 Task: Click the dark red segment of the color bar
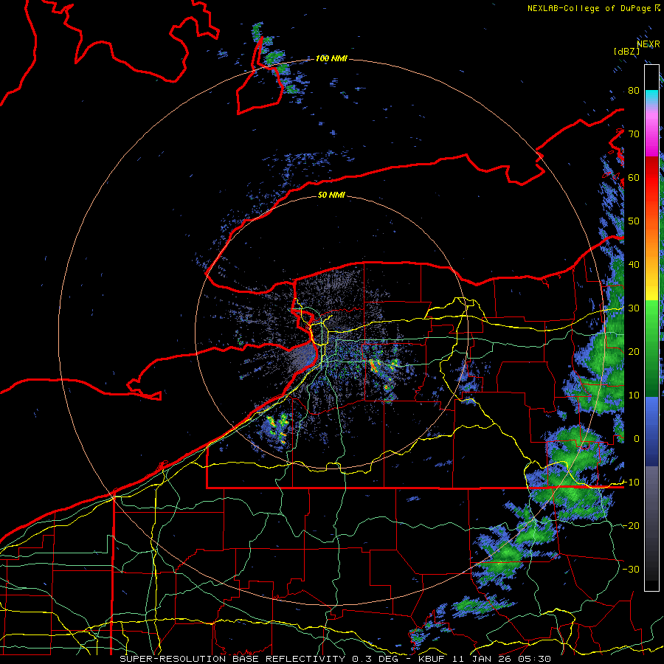click(x=651, y=163)
